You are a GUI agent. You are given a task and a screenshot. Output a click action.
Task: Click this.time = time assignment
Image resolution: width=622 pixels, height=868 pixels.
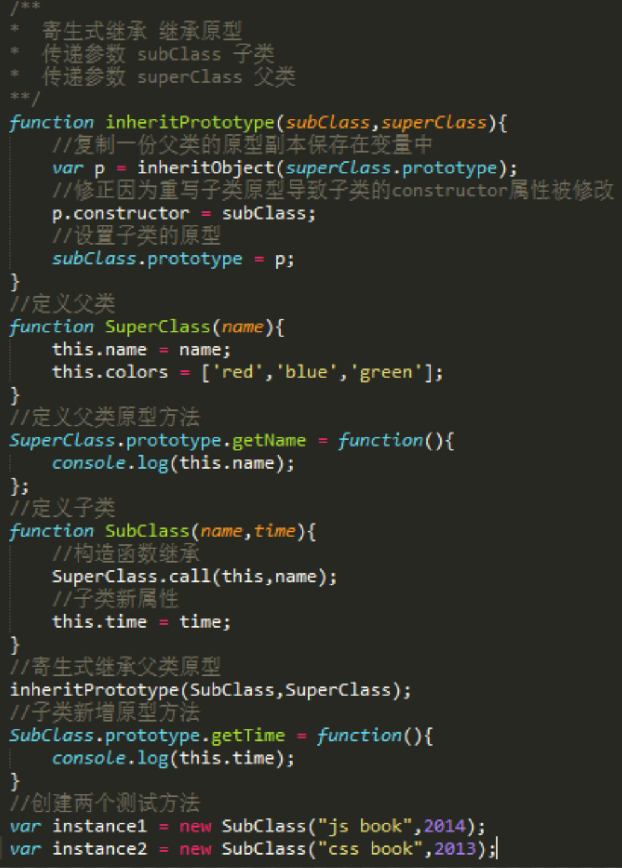tap(141, 622)
